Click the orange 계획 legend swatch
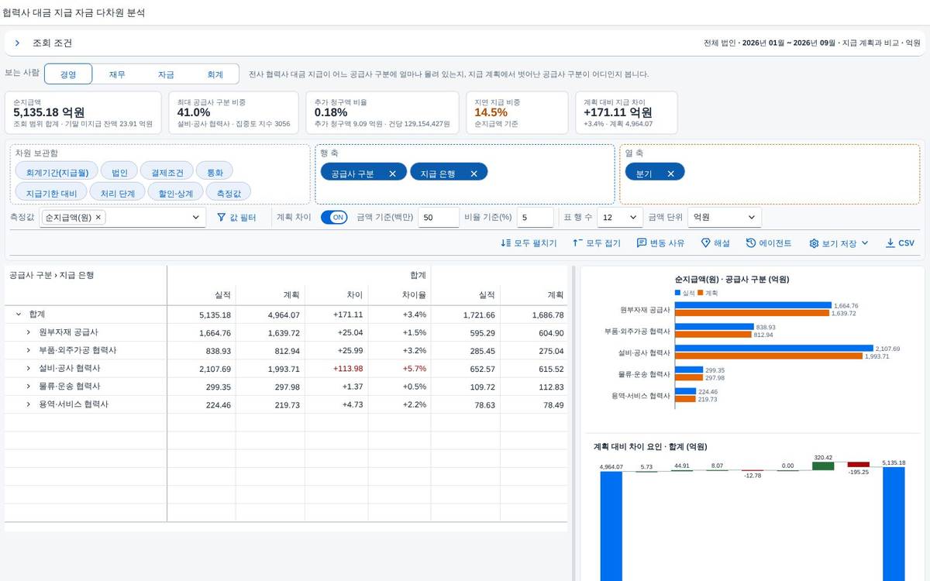Image resolution: width=930 pixels, height=581 pixels. click(701, 293)
